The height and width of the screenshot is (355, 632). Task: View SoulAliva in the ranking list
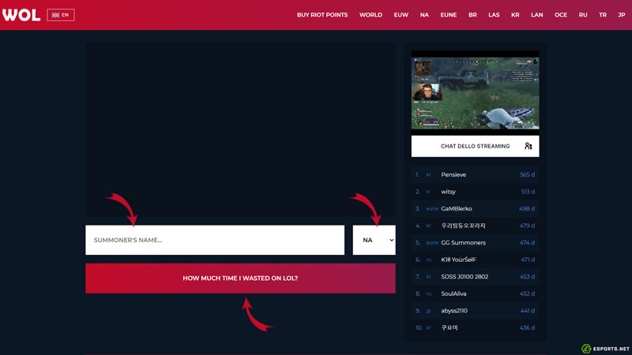pyautogui.click(x=453, y=293)
